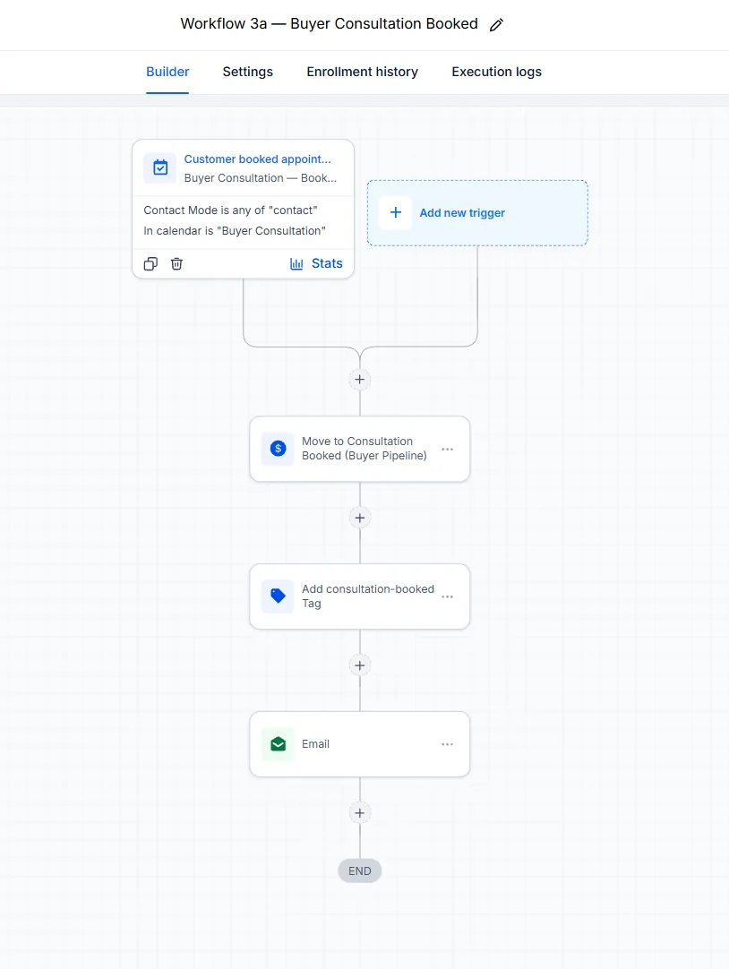Image resolution: width=729 pixels, height=969 pixels.
Task: Click Add new trigger label
Action: (x=462, y=212)
